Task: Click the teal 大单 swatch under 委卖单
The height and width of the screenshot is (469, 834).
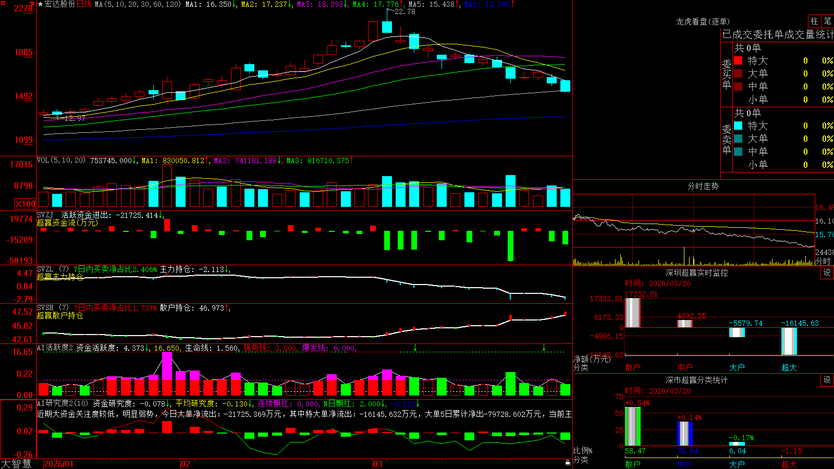Action: [x=738, y=139]
